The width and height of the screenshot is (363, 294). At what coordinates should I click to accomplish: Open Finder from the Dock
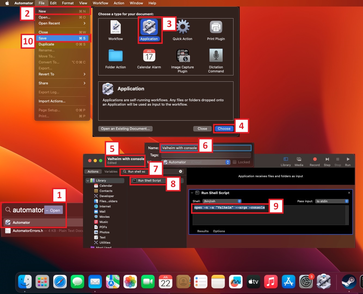pyautogui.click(x=25, y=281)
